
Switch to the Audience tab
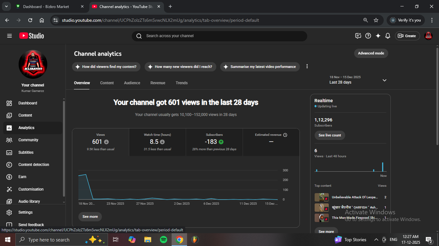point(132,83)
